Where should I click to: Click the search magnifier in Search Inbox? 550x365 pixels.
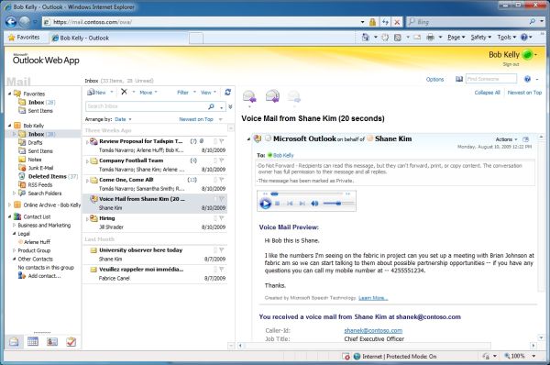(x=211, y=106)
